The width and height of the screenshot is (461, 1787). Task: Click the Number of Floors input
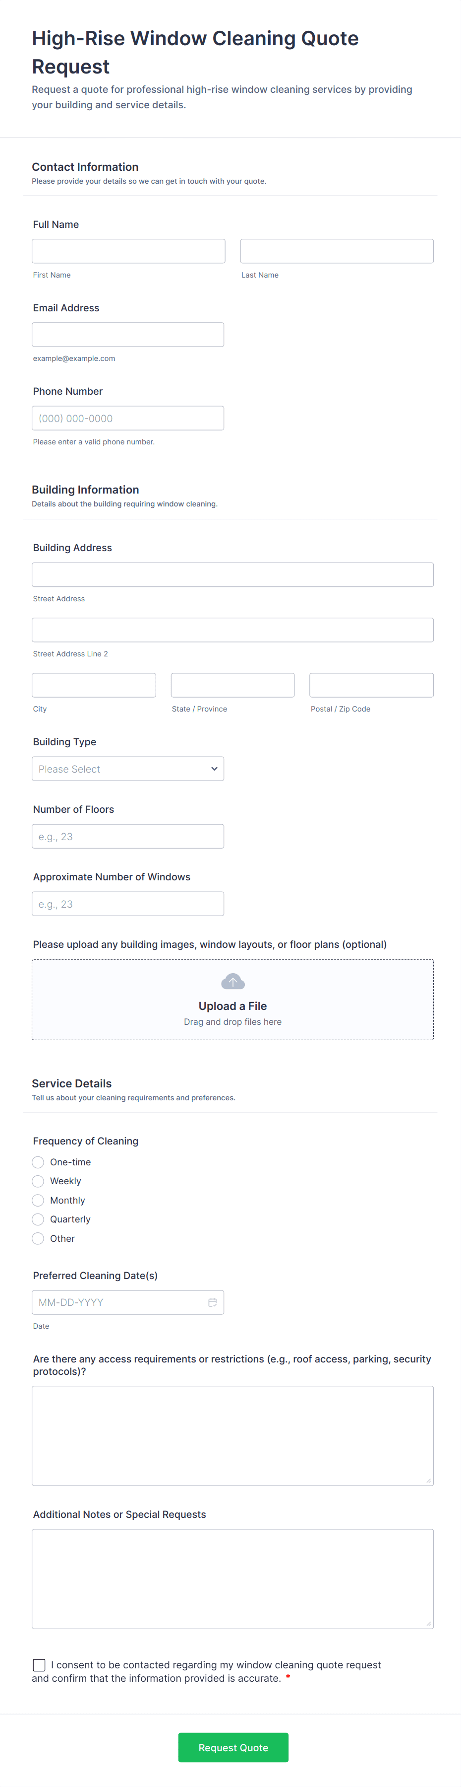pos(128,836)
